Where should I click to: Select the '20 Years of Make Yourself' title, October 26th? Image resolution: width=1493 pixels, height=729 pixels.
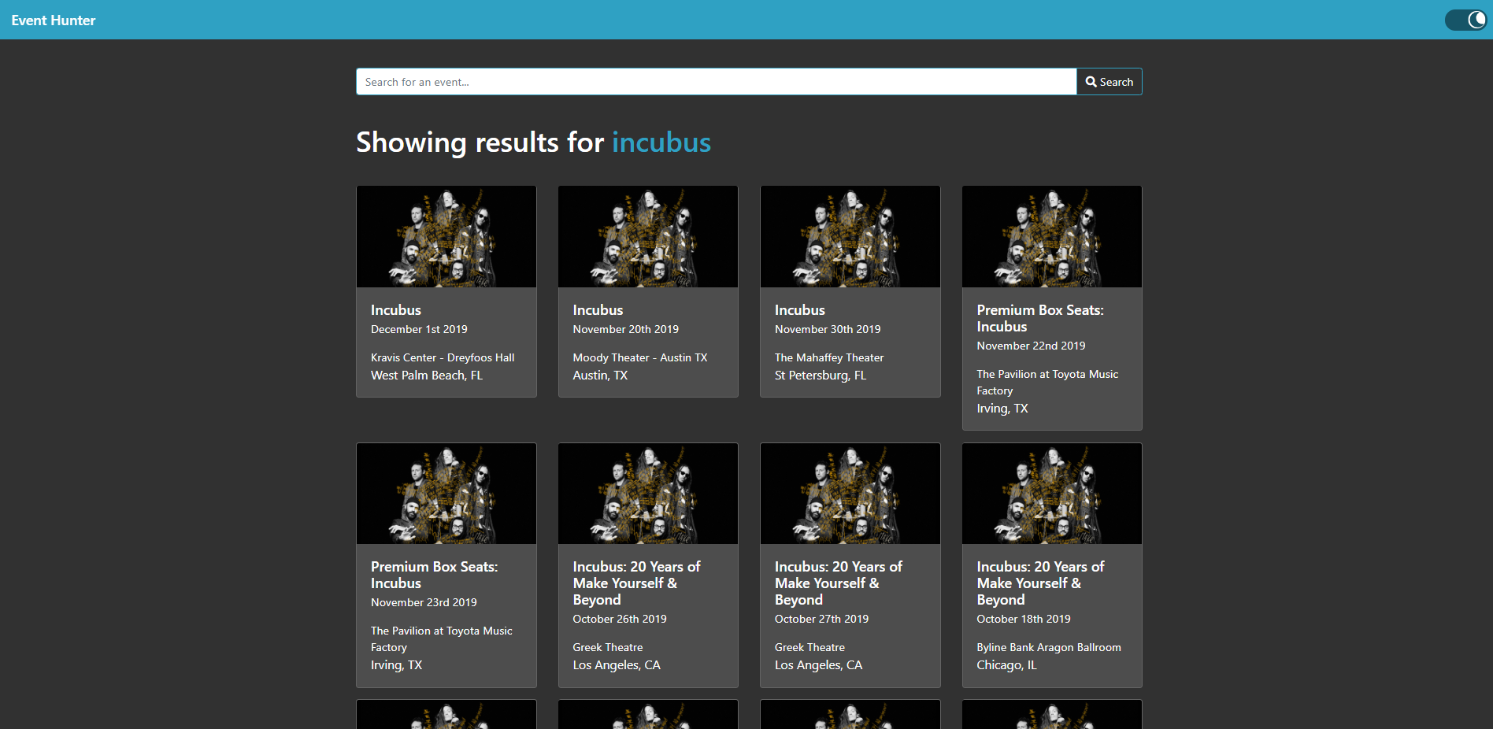click(636, 583)
